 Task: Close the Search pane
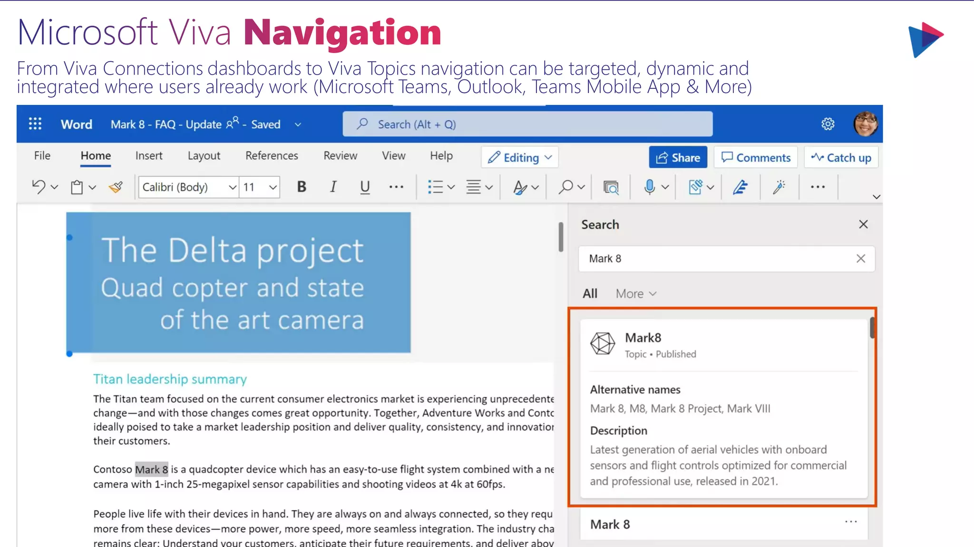[863, 224]
